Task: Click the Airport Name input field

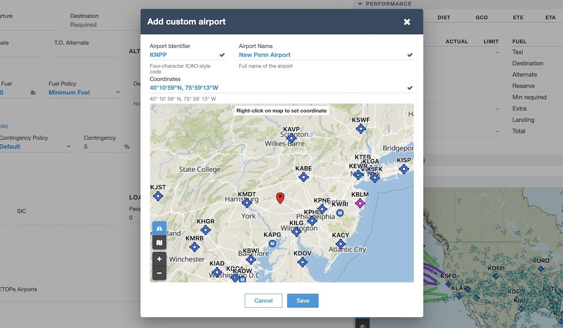Action: (x=321, y=55)
